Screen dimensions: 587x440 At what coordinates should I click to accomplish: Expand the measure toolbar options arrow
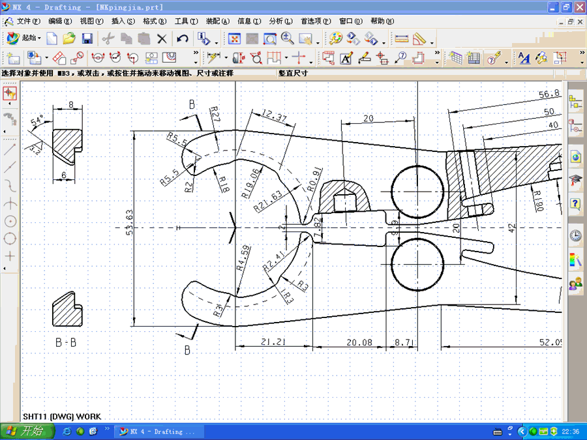(x=432, y=42)
